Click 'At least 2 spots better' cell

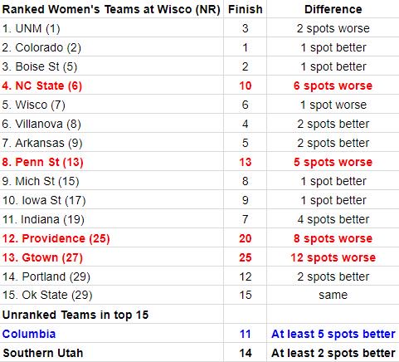[333, 353]
